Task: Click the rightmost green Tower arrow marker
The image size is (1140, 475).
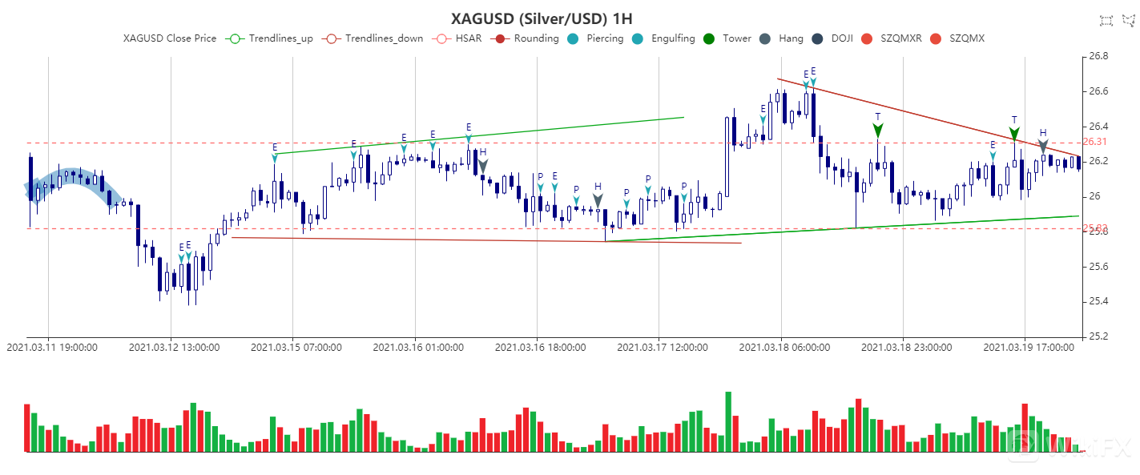Action: [x=1014, y=133]
